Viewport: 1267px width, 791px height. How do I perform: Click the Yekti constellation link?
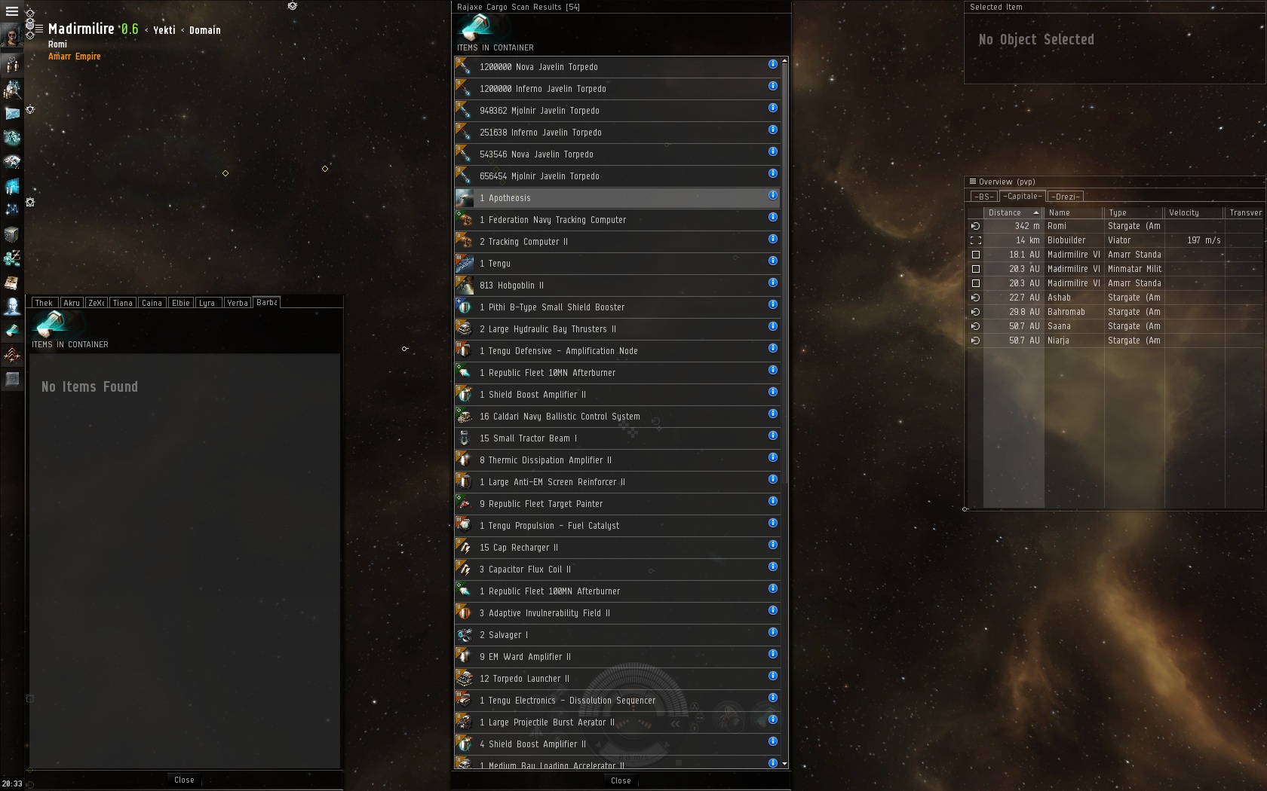pos(164,30)
